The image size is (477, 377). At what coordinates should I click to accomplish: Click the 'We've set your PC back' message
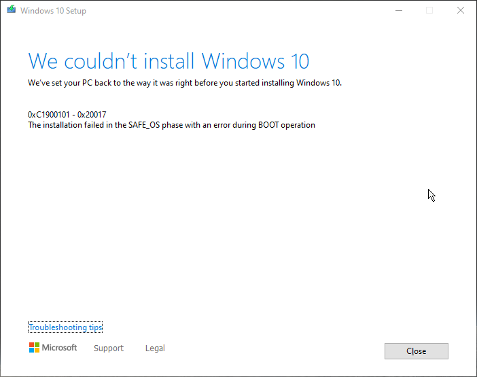(x=185, y=83)
